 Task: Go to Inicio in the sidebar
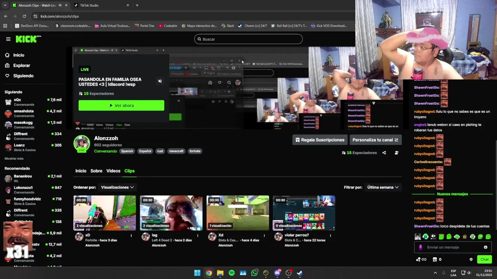[19, 55]
